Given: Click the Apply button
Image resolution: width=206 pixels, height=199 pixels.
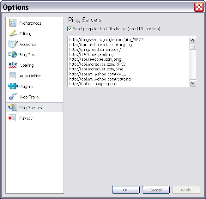Looking at the screenshot, I should pyautogui.click(x=186, y=190).
